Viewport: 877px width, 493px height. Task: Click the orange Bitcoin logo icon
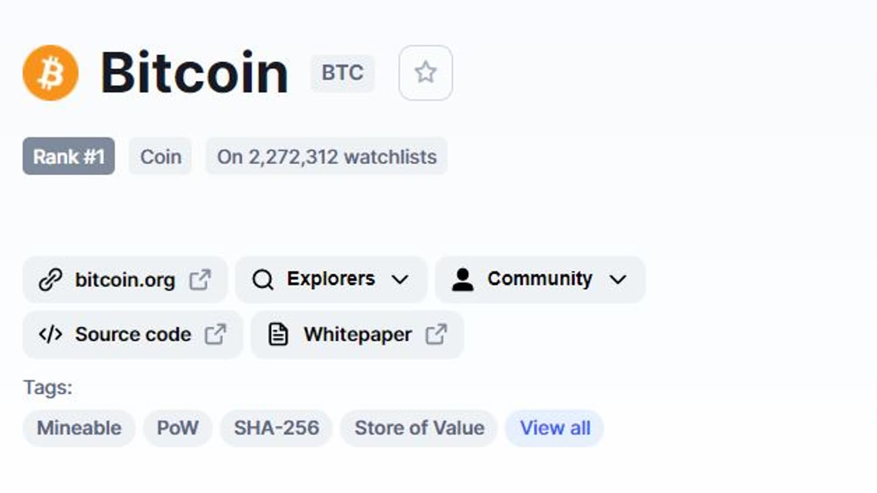pyautogui.click(x=50, y=73)
